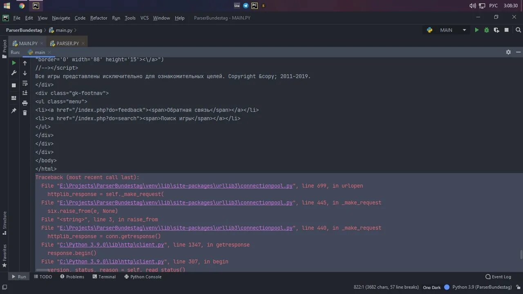
Task: Open Run panel settings gear
Action: coord(508,52)
